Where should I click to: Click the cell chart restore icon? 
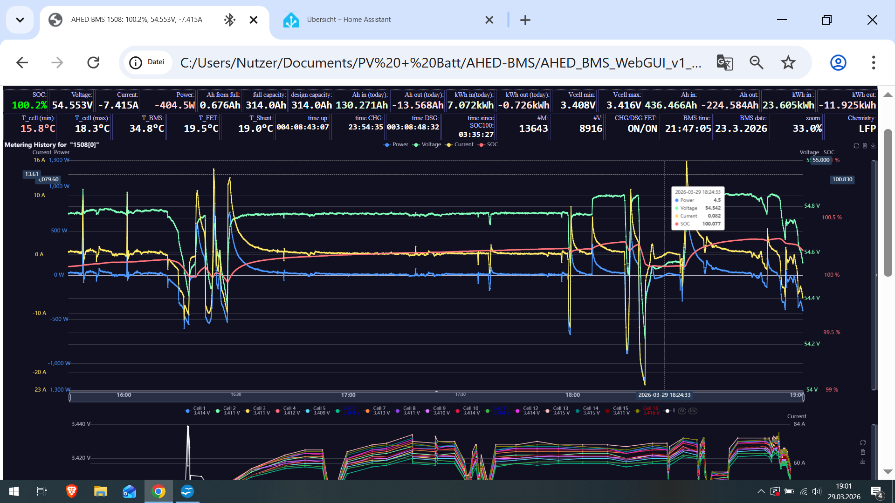[x=863, y=443]
